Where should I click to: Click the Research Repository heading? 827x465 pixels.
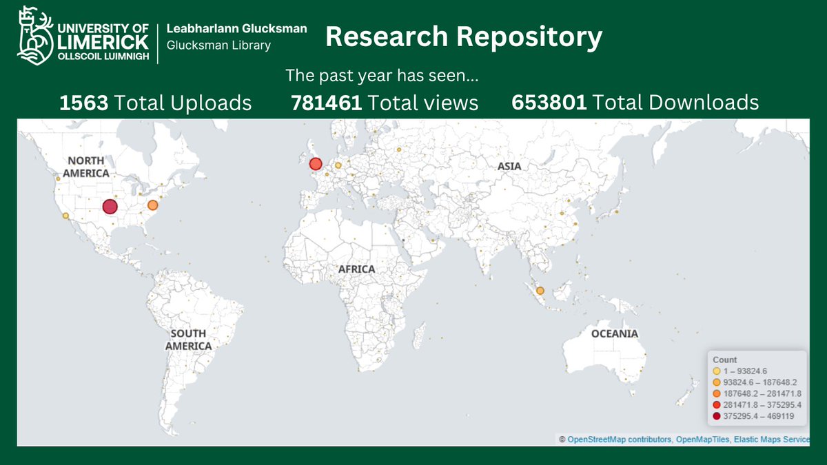[464, 37]
